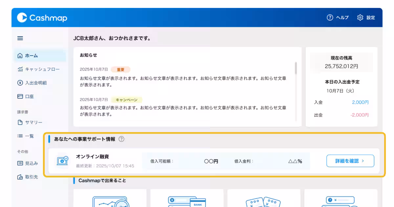The width and height of the screenshot is (394, 207).
Task: Open the 入金 2,000円 amount link
Action: tap(360, 102)
